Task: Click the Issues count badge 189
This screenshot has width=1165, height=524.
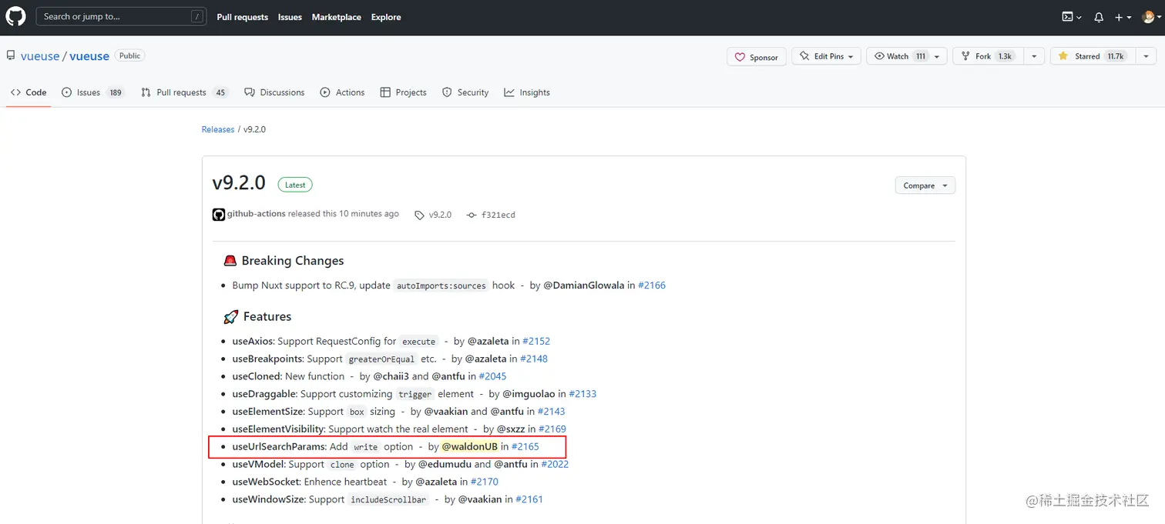Action: (116, 92)
